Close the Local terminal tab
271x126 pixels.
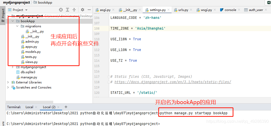[36, 107]
